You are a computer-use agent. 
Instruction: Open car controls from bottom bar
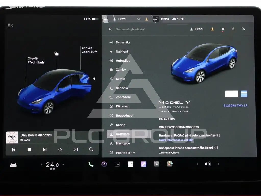(13, 165)
